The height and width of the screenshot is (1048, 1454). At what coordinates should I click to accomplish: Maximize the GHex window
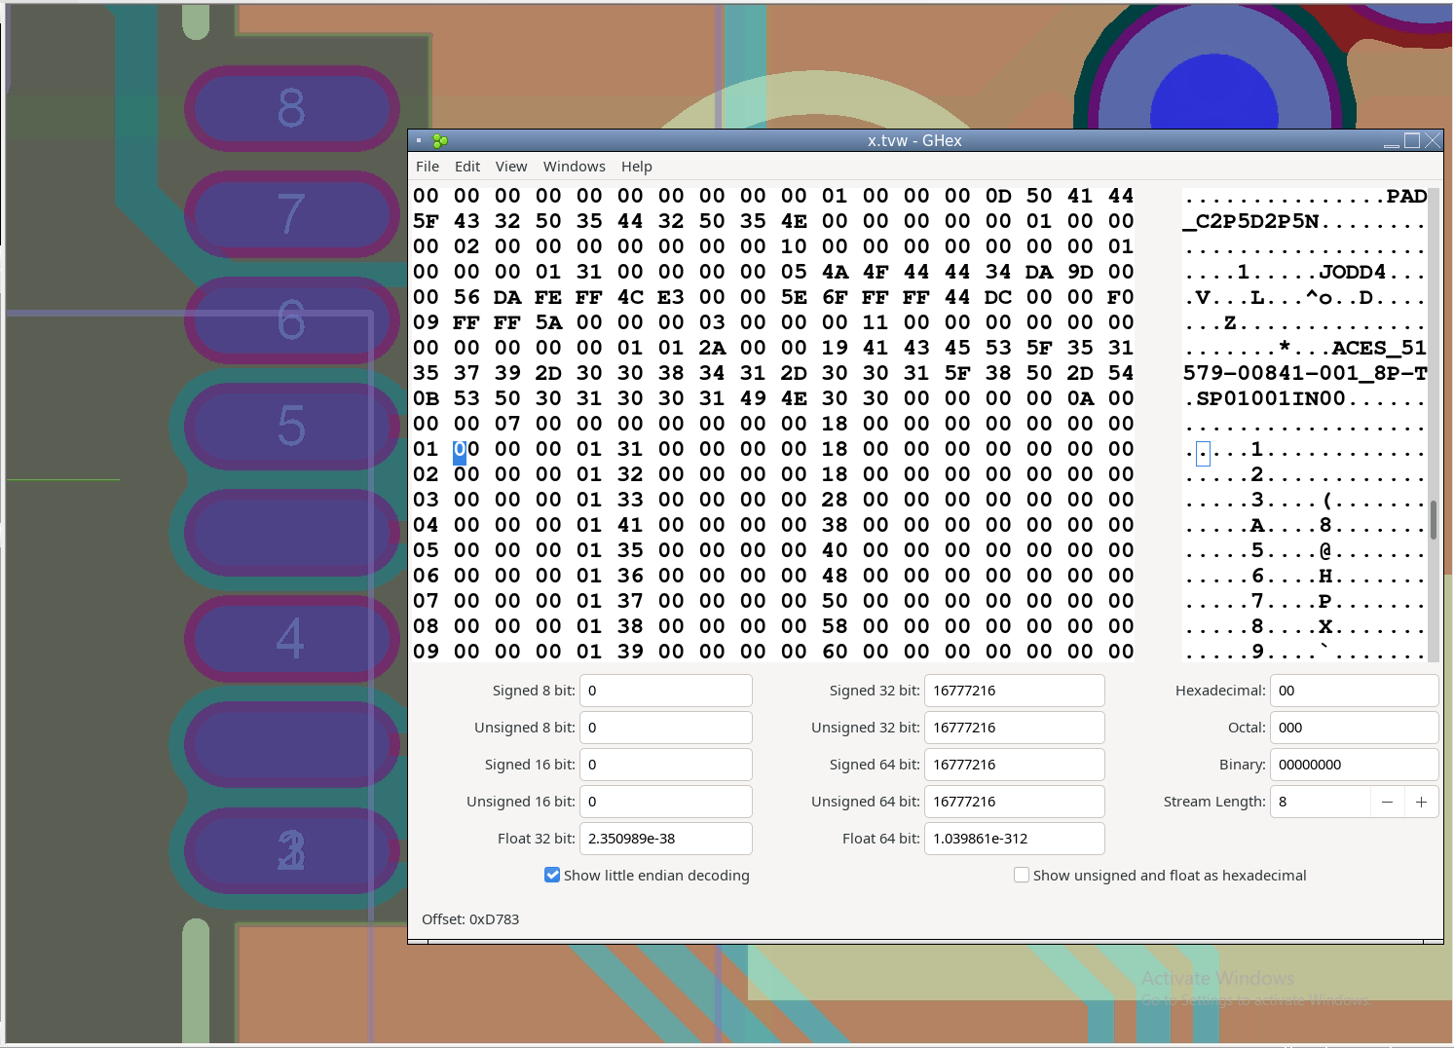pos(1412,141)
